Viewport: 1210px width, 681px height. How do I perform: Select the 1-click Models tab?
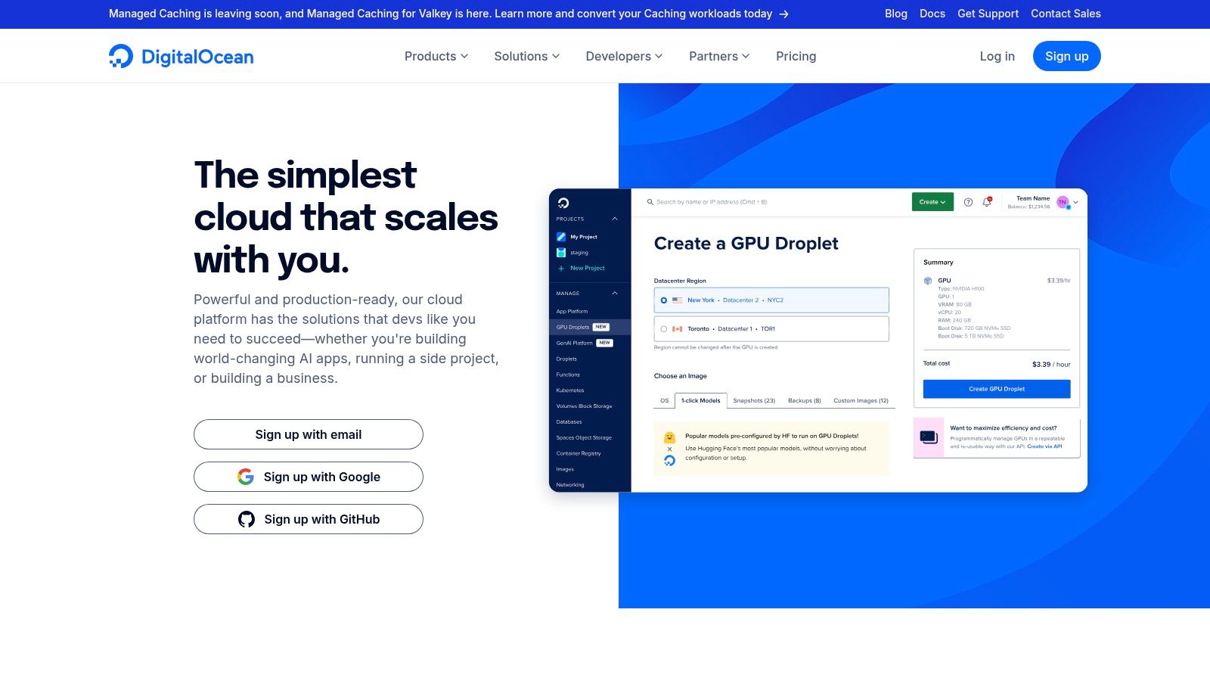coord(700,400)
